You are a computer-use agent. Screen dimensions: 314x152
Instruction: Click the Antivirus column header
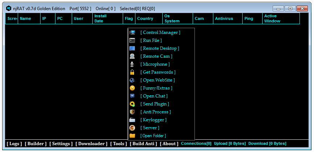[x=228, y=18]
